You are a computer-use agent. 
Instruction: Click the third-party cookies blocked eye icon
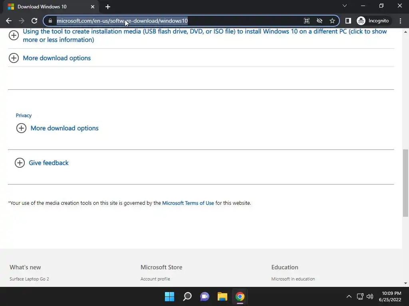(320, 21)
